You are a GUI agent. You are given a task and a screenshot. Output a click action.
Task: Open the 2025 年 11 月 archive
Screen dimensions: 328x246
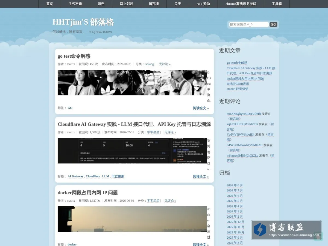click(x=235, y=227)
